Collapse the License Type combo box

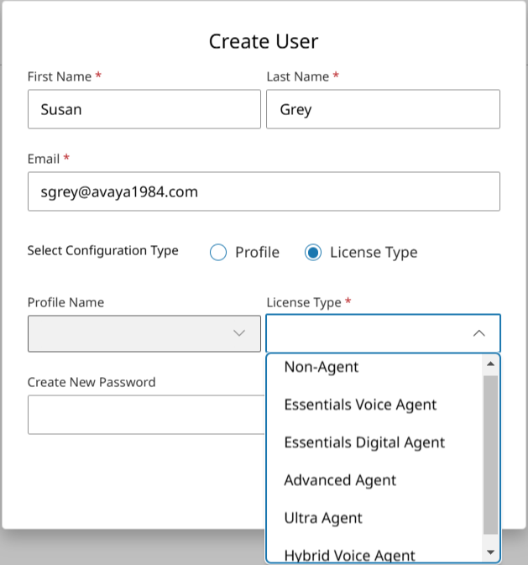click(383, 333)
